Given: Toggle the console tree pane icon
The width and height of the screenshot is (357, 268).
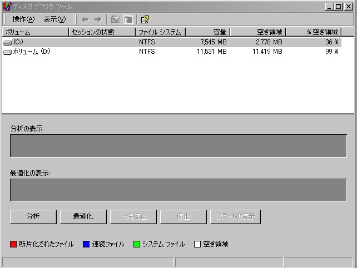Looking at the screenshot, I should point(128,19).
